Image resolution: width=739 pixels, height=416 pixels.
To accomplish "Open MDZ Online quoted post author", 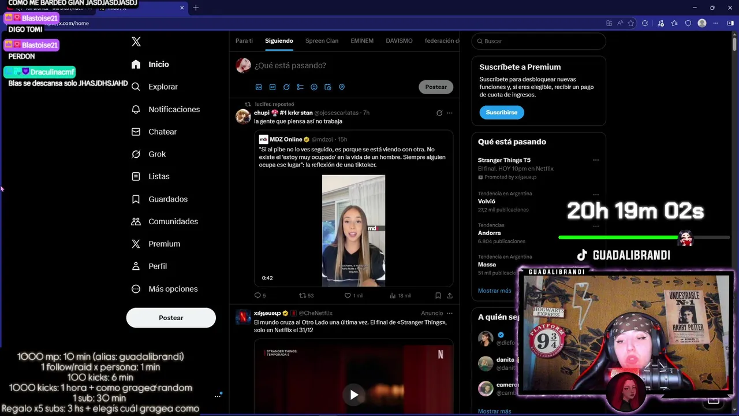I will [x=286, y=139].
